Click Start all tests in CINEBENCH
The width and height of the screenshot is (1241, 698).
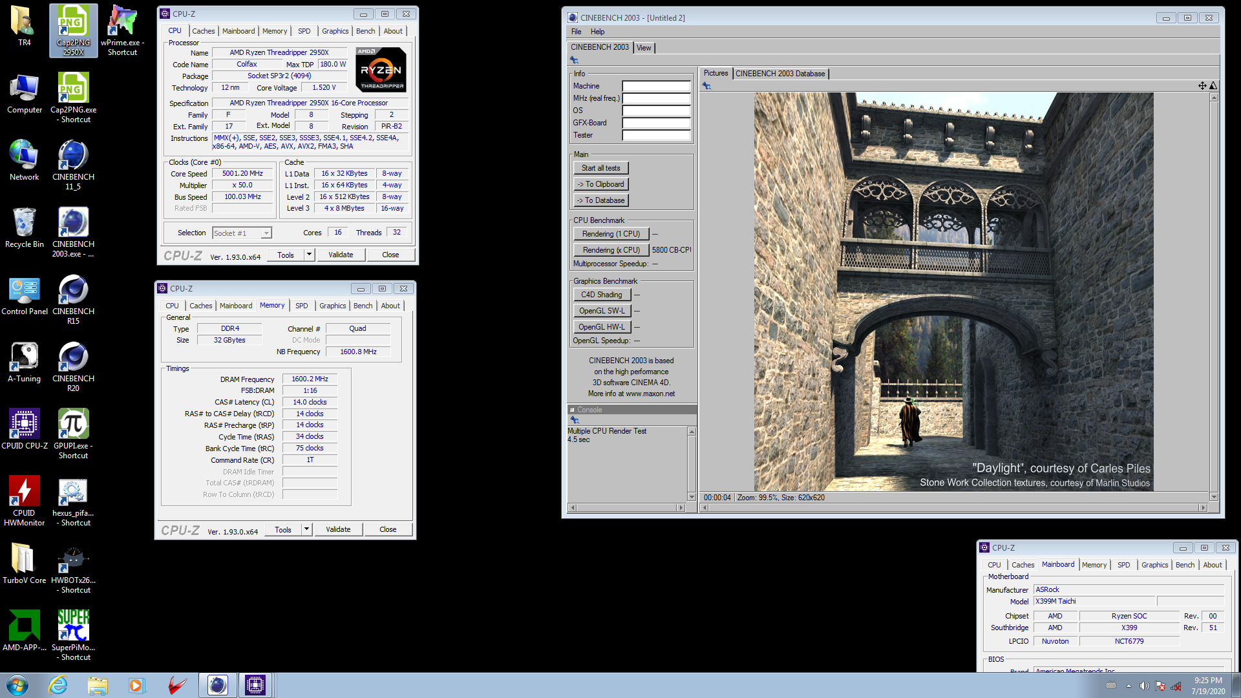pyautogui.click(x=600, y=168)
